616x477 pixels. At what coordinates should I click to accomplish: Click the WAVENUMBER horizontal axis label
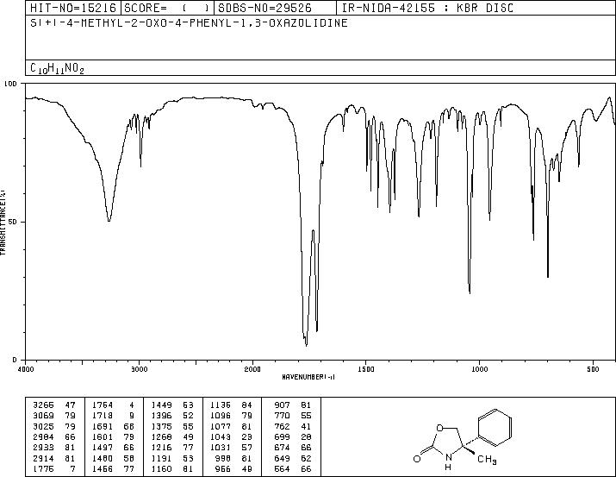tap(320, 377)
